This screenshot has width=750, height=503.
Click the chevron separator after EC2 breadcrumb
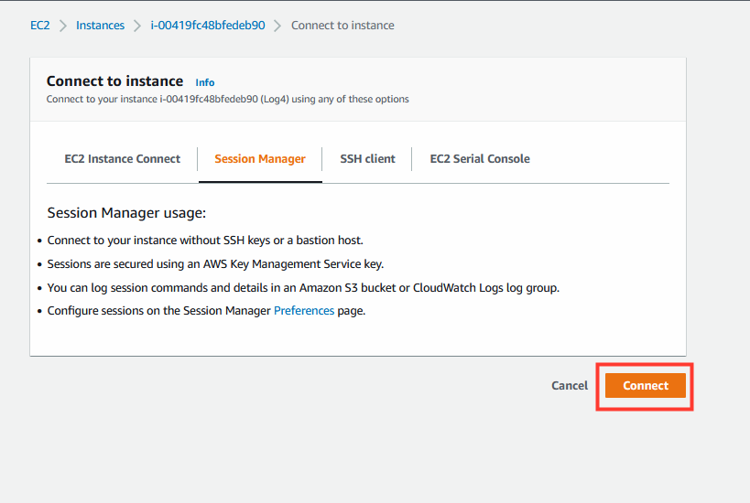tap(62, 26)
